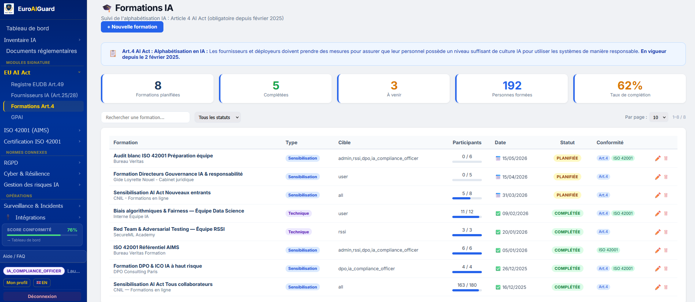This screenshot has width=695, height=302.
Task: Edit the Audit blanc ISO 42001 formation (pencil icon)
Action: point(658,158)
